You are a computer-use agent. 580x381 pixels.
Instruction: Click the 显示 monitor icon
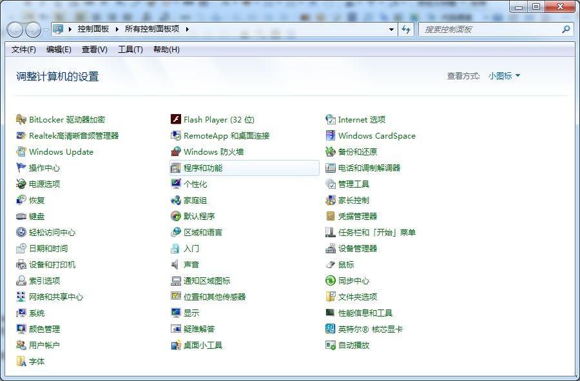tap(176, 313)
